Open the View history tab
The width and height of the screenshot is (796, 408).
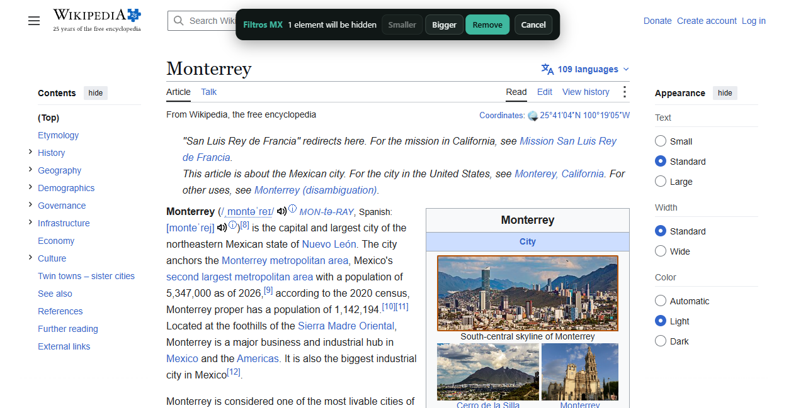tap(586, 92)
